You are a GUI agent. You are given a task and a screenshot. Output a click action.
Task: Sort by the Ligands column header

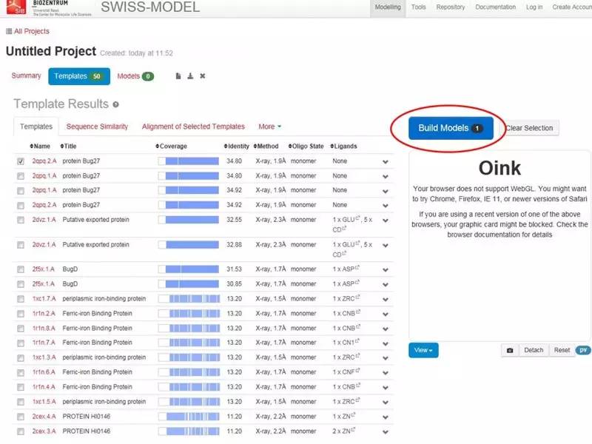tap(343, 146)
